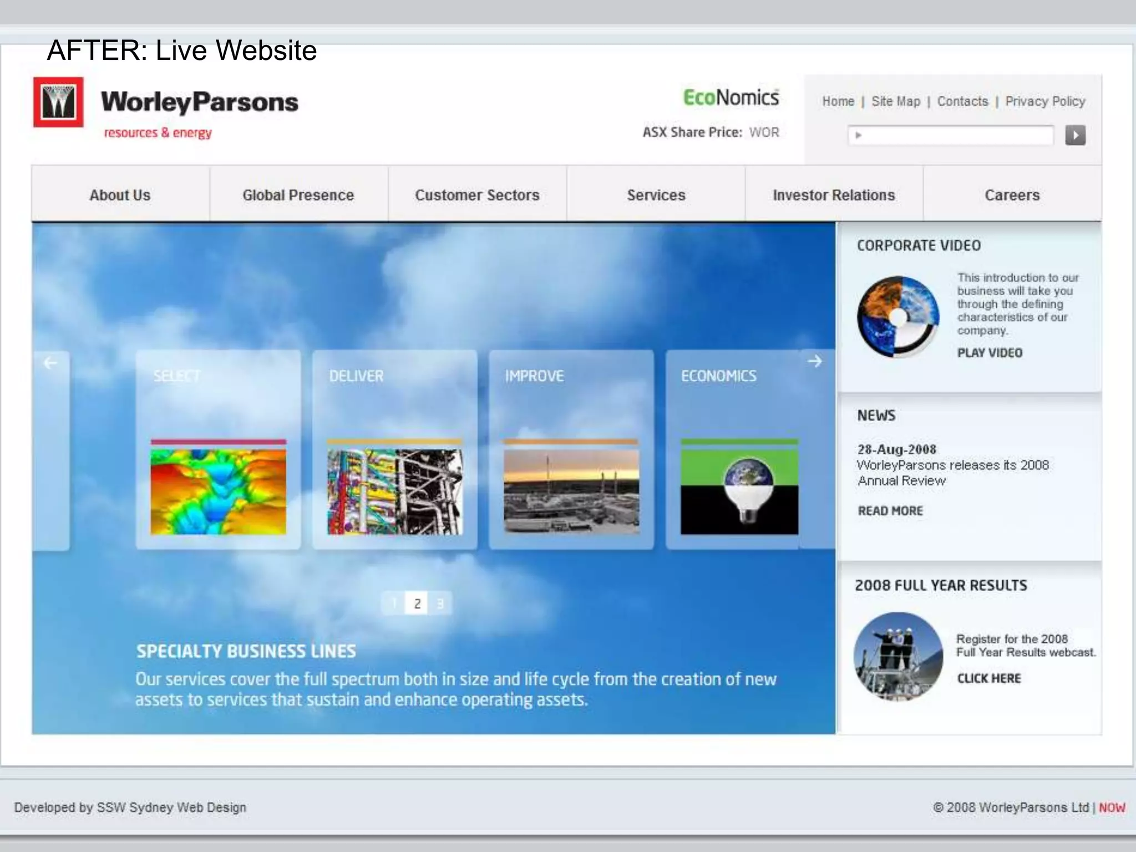The image size is (1136, 852).
Task: Open the 2008 results round photo
Action: (898, 656)
